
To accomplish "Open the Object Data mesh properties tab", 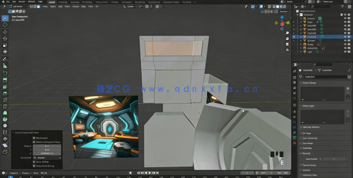I will click(294, 138).
